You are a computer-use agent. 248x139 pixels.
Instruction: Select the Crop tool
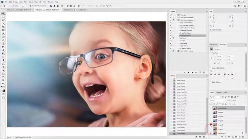click(3, 27)
